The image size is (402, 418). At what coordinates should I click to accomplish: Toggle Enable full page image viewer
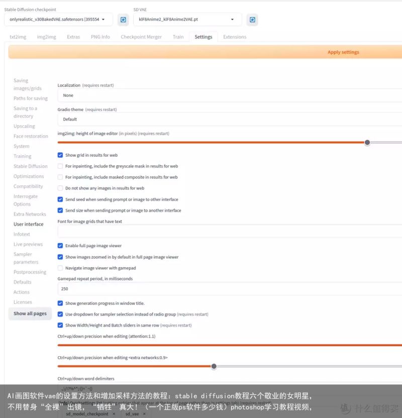click(x=60, y=246)
